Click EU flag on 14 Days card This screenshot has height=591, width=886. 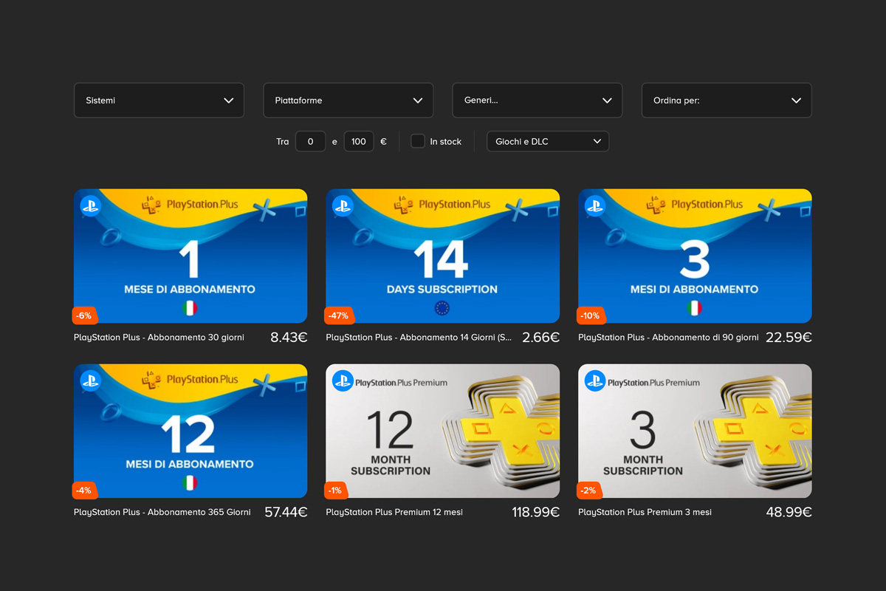[442, 308]
